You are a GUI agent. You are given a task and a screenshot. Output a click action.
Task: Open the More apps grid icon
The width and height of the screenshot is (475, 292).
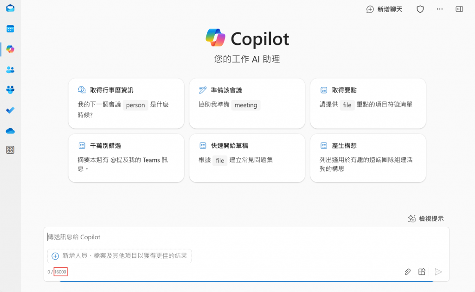tap(10, 149)
